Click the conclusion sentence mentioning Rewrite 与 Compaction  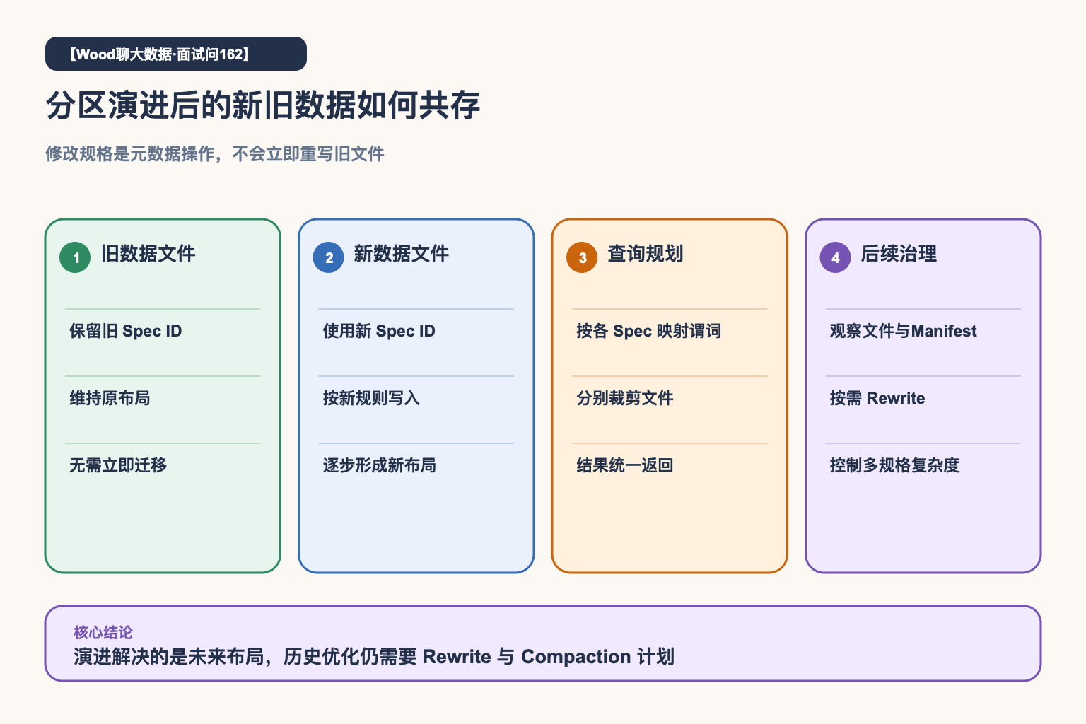374,657
